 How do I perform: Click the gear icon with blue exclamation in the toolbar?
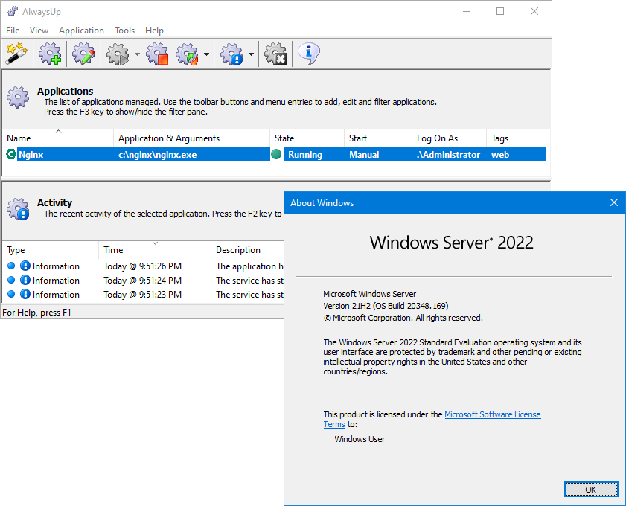tap(231, 54)
